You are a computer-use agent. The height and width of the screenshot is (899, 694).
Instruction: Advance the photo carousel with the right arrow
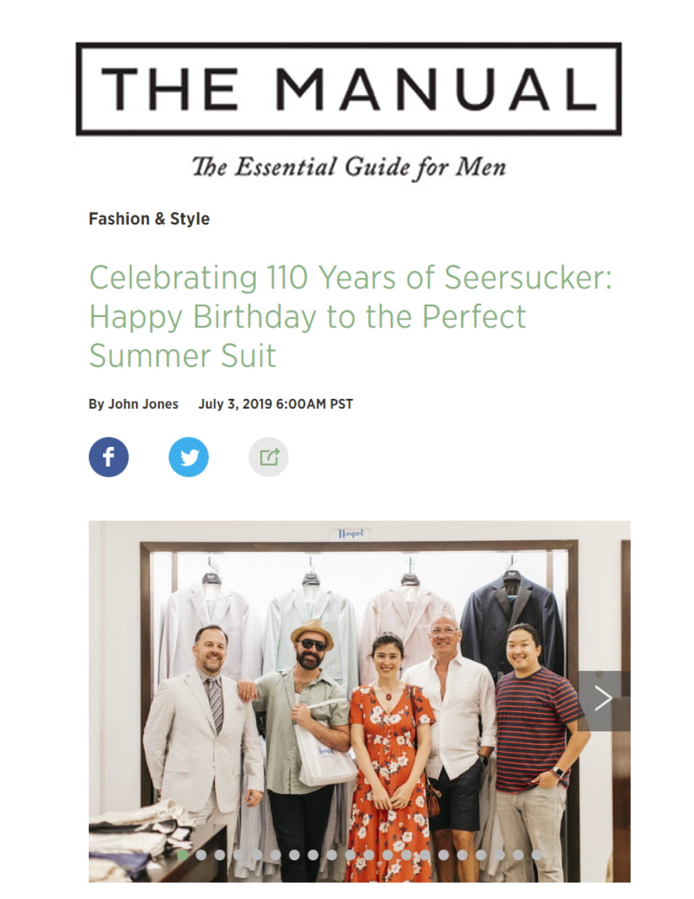[603, 697]
